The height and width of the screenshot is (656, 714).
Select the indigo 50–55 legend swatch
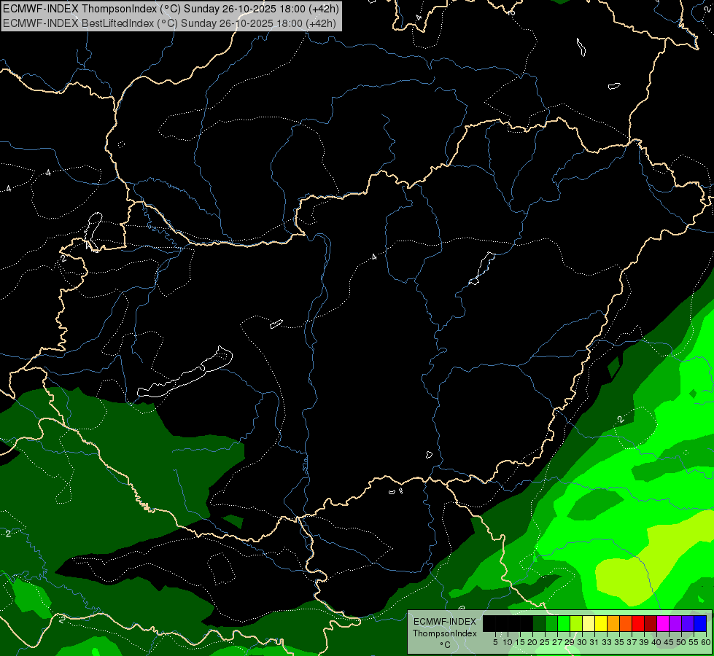tap(688, 623)
